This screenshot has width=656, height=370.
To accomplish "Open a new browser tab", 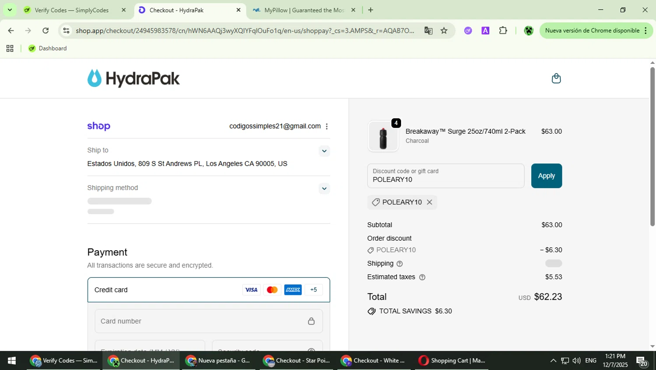I will 370,10.
